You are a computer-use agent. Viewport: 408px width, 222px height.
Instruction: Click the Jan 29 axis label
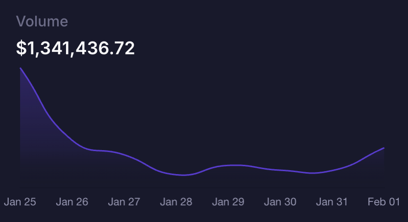click(x=228, y=201)
